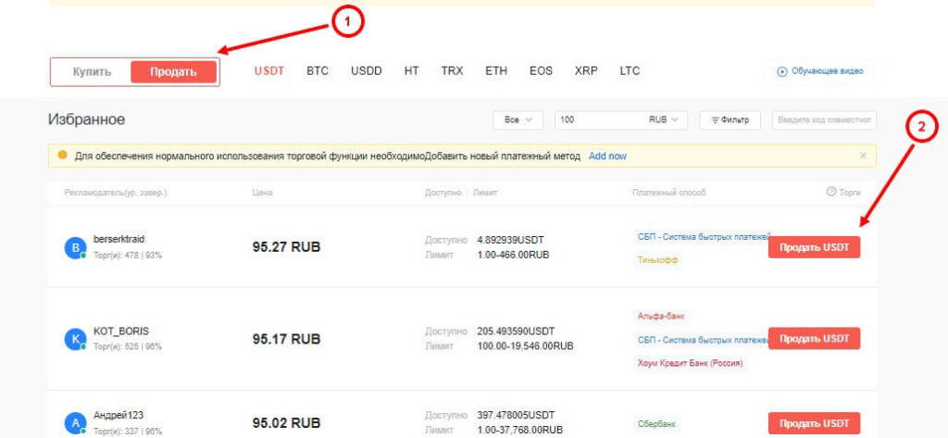Follow the Add now link
948x438 pixels.
coord(607,156)
